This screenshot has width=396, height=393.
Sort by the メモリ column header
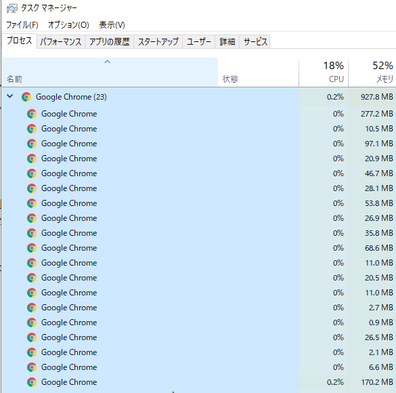(372, 73)
